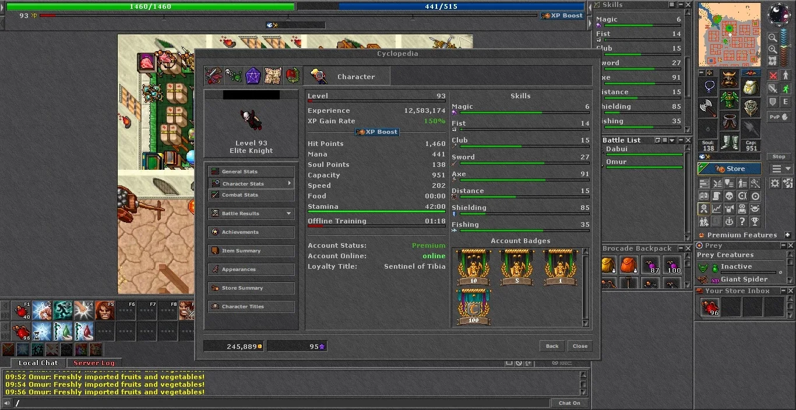Toggle Chat On button at bottom
Image resolution: width=796 pixels, height=410 pixels.
pos(569,403)
